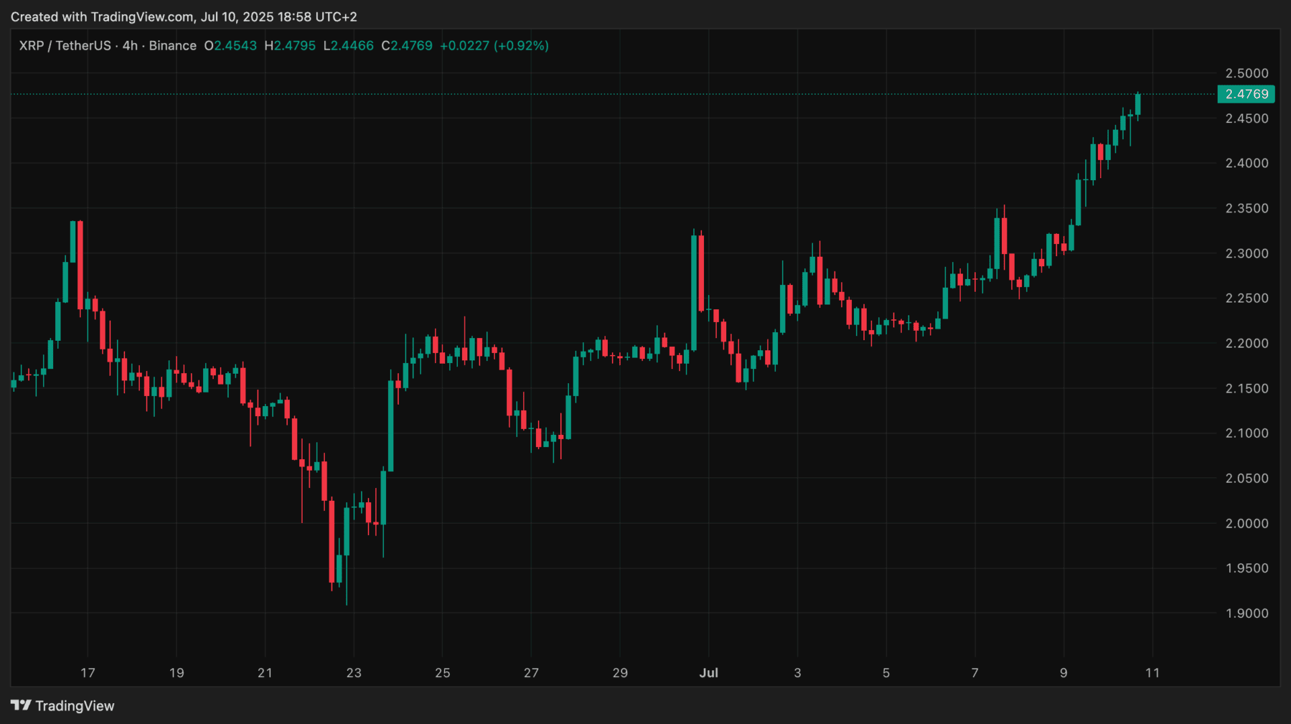Select the Jul label on time axis
The width and height of the screenshot is (1291, 724).
tap(709, 673)
